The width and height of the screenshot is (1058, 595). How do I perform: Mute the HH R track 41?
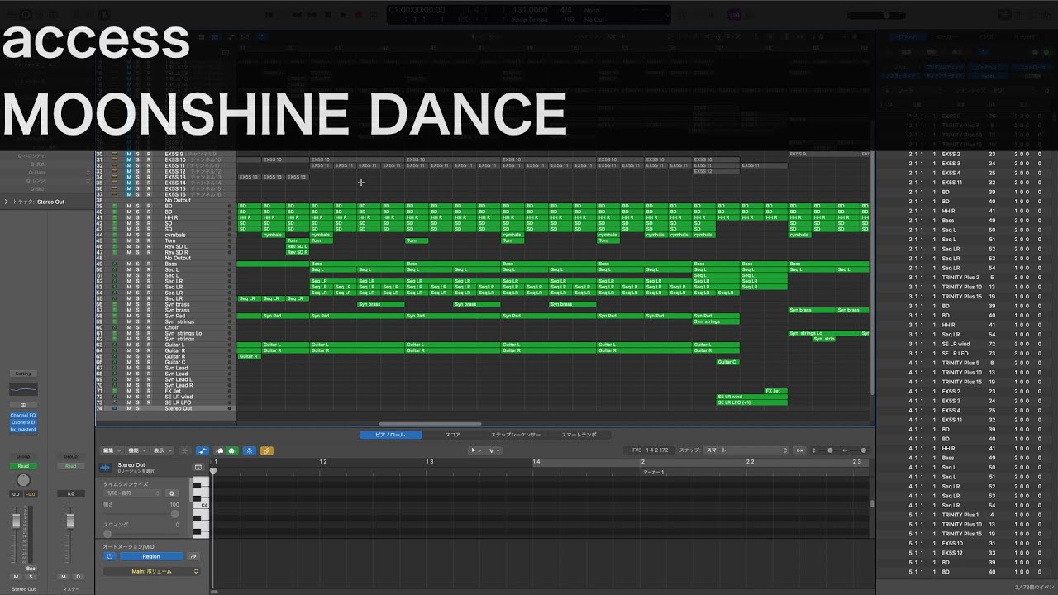click(128, 217)
